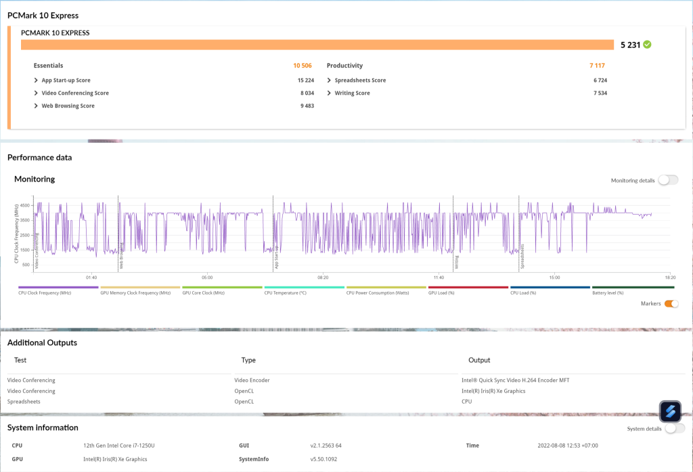Click the blue floating S app icon
This screenshot has height=472, width=693.
[x=669, y=411]
